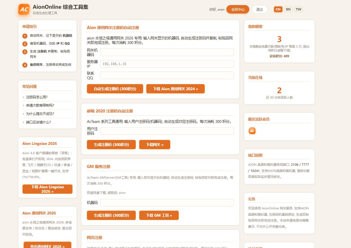Download Aion Lingxiao 2026
This screenshot has width=351, height=248.
click(47, 189)
